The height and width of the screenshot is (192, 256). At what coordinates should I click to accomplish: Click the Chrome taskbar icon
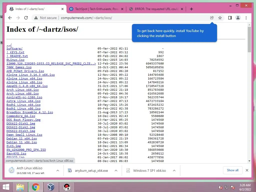pyautogui.click(x=36, y=187)
